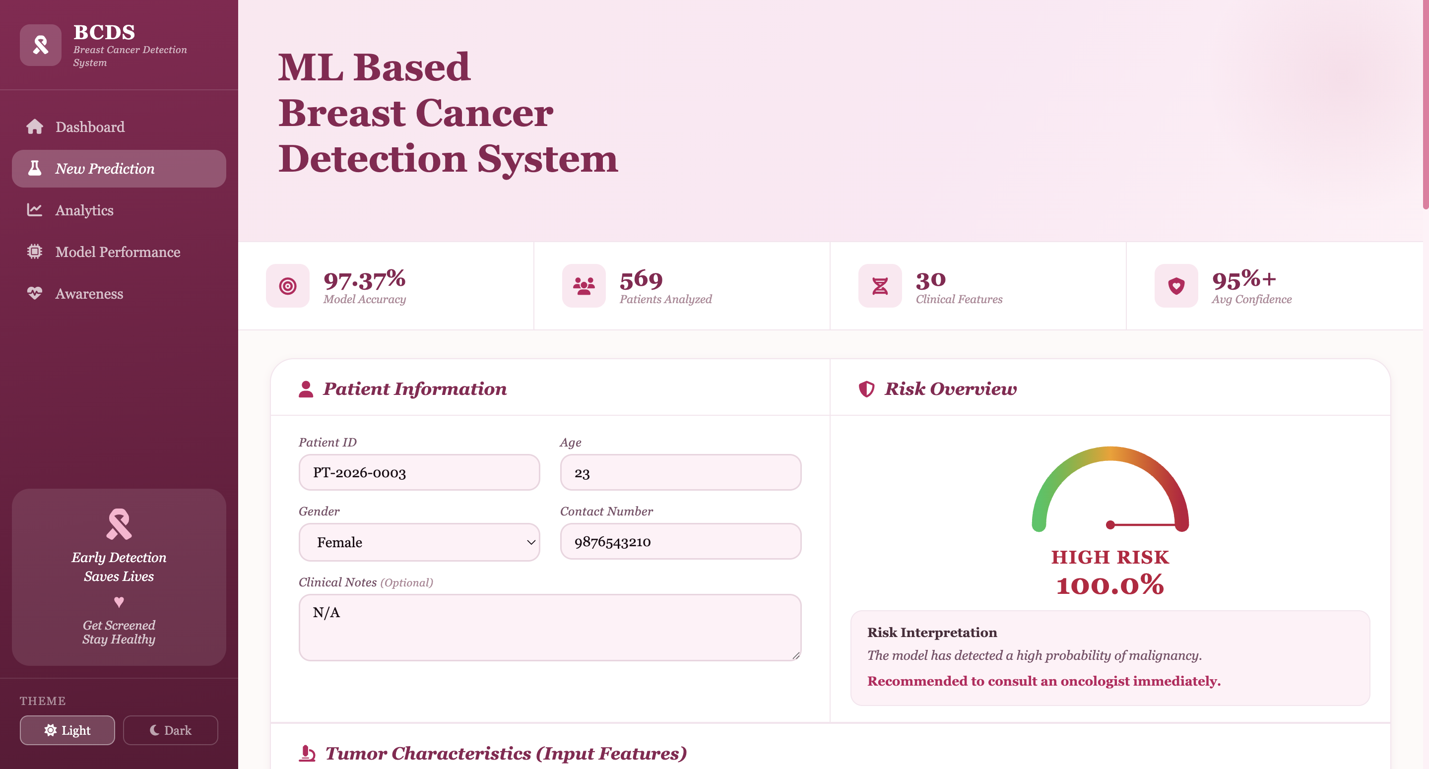Click the Risk Interpretation heading
1429x769 pixels.
coord(932,632)
